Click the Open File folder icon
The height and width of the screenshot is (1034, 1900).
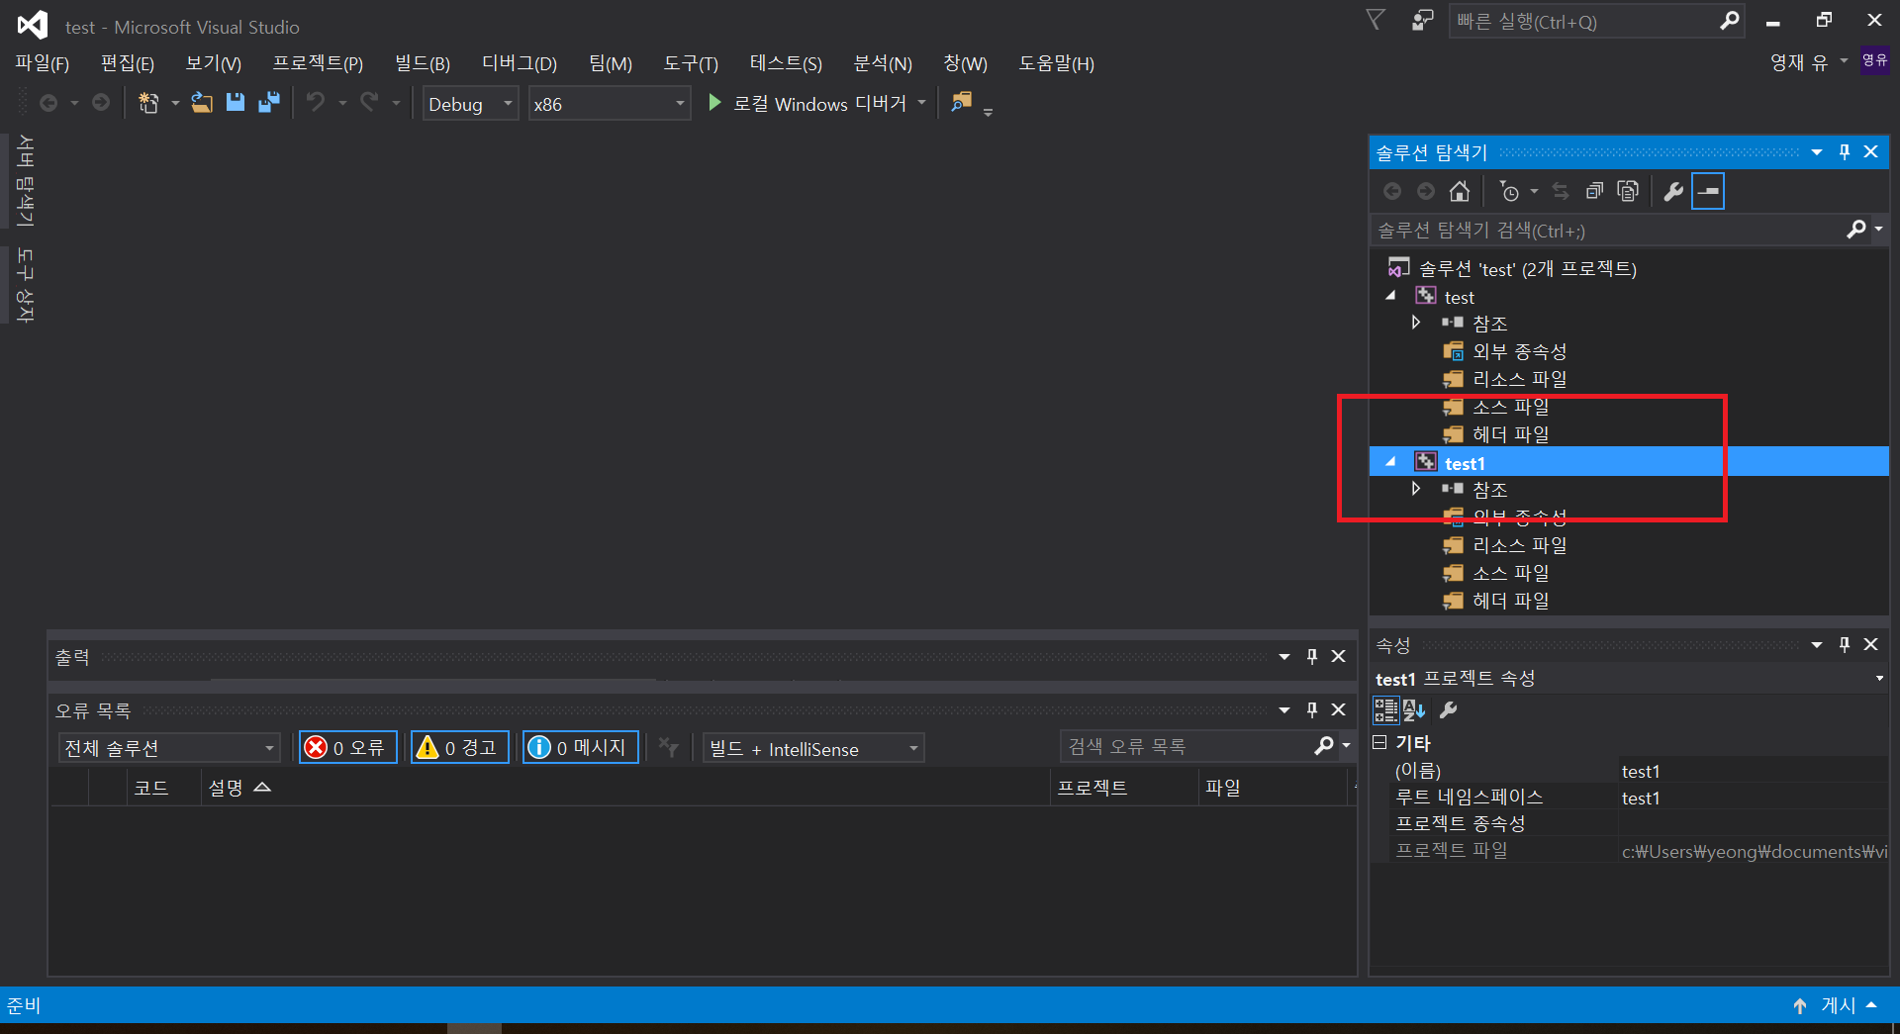coord(202,103)
